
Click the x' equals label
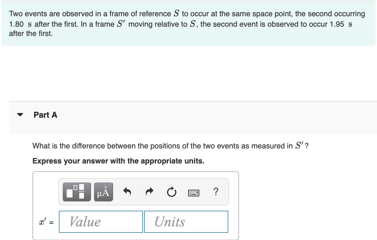tap(46, 221)
